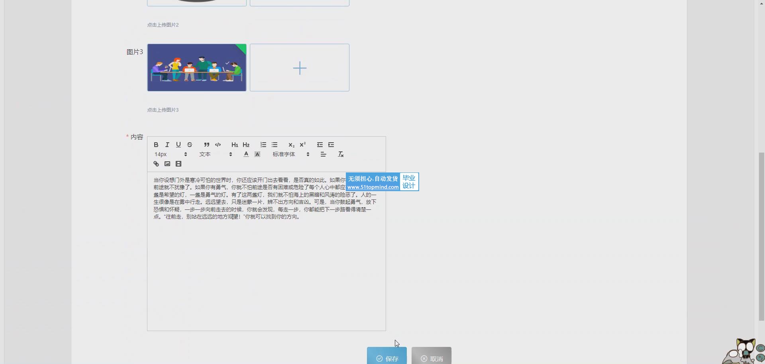Insert a code block

tap(218, 145)
